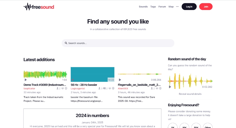The width and height of the screenshot is (236, 128).
Task: Click the Search sounds input field
Action: point(118,43)
